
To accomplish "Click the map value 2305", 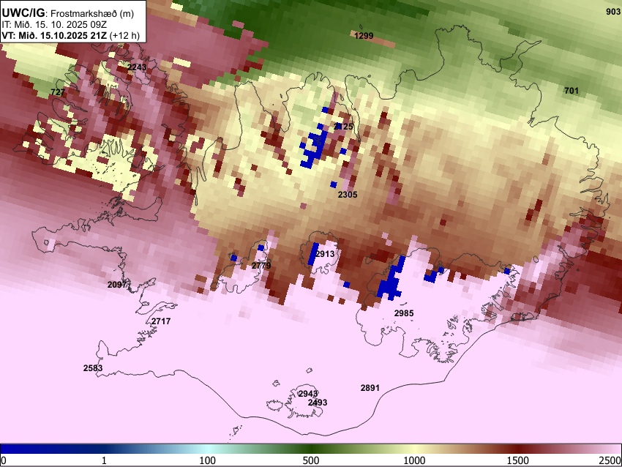I will coord(348,195).
